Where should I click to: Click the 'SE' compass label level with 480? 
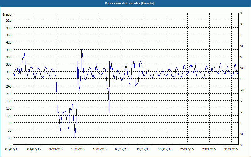point(242,24)
